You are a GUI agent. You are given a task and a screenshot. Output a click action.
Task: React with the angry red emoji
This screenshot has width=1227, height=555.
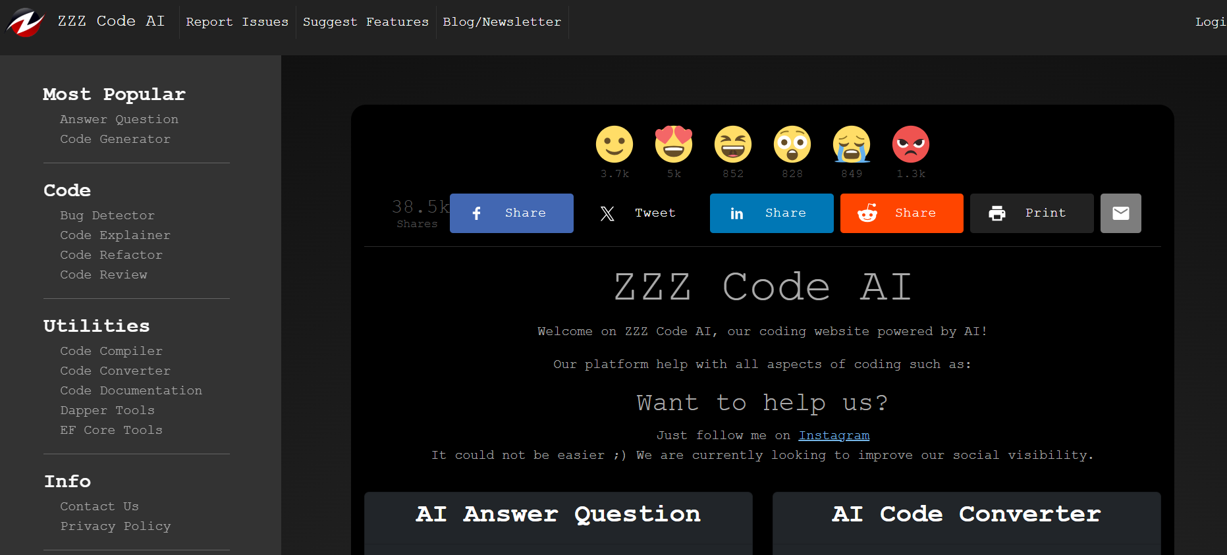(910, 144)
